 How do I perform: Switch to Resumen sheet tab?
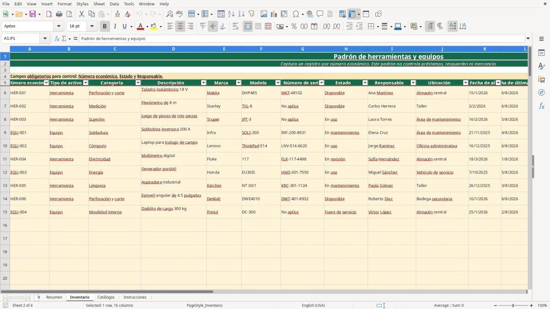(54, 297)
